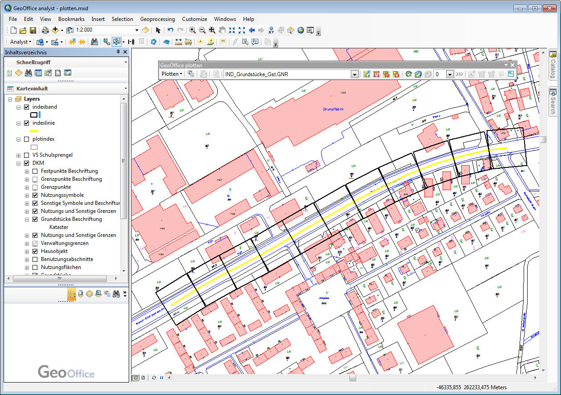Click the yellow indexlinie symbol swatch
This screenshot has width=561, height=395.
[34, 131]
